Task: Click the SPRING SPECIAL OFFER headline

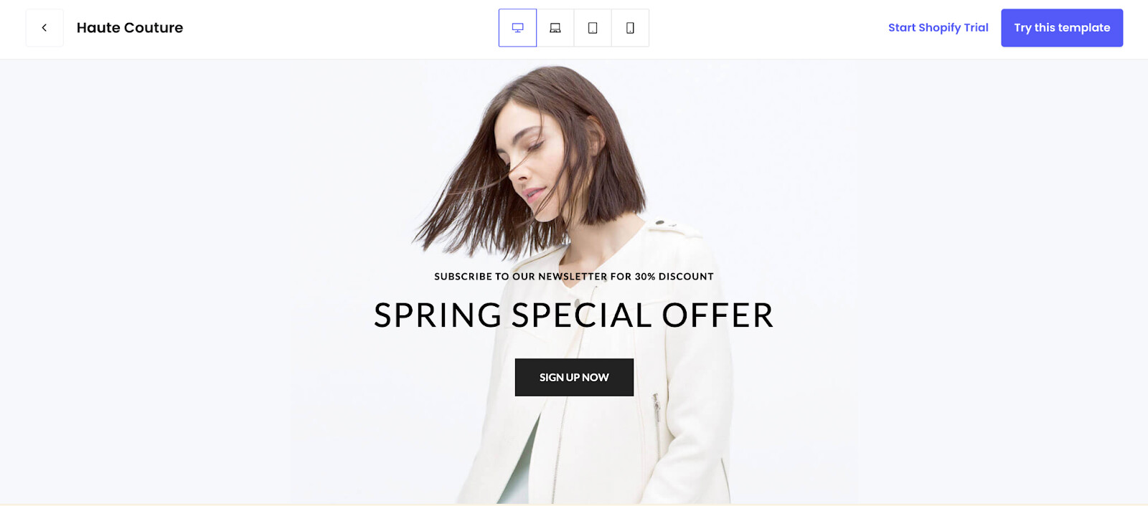Action: pyautogui.click(x=574, y=315)
